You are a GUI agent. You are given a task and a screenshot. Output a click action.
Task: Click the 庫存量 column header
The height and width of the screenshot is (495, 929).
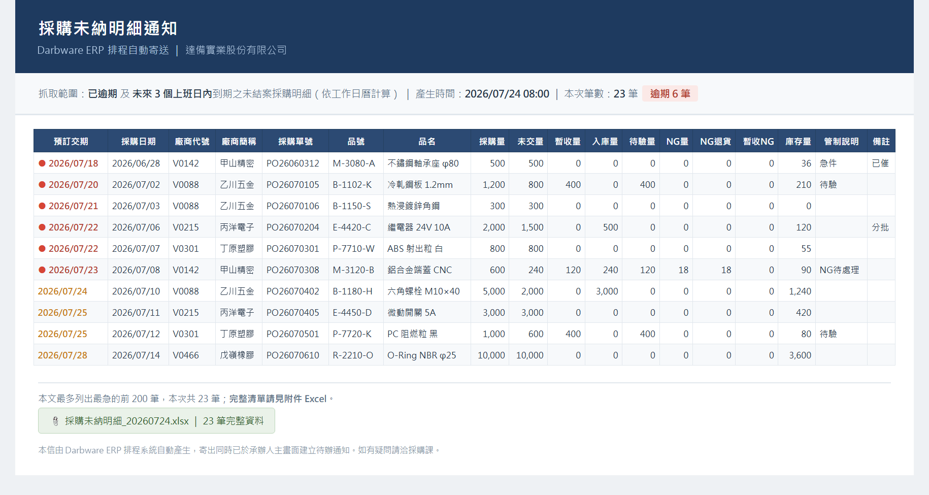798,141
